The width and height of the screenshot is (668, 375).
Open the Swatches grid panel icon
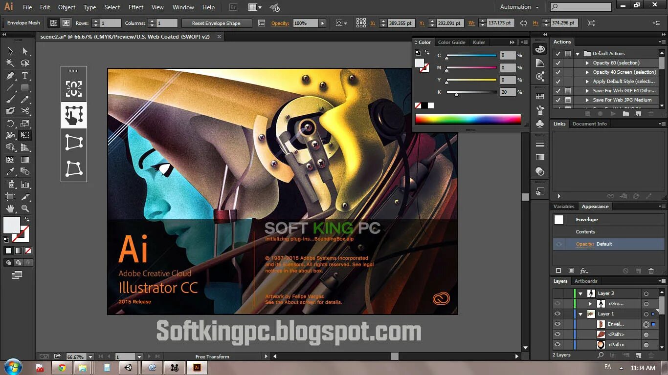pos(540,97)
